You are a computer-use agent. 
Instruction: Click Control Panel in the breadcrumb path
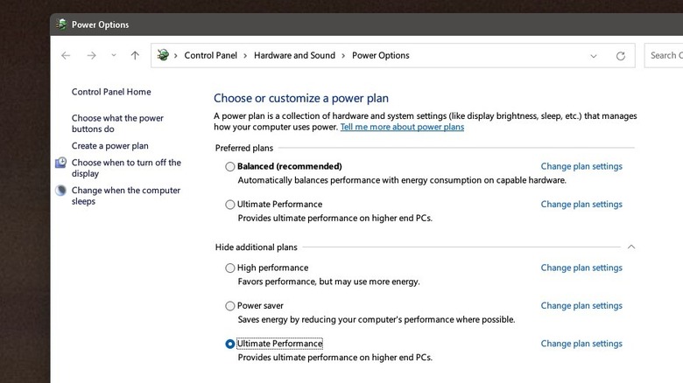pos(210,55)
